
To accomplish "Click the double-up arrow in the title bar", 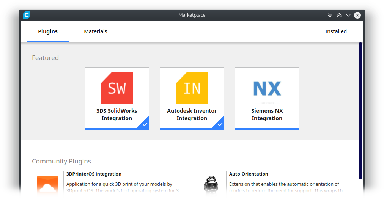I will [339, 15].
